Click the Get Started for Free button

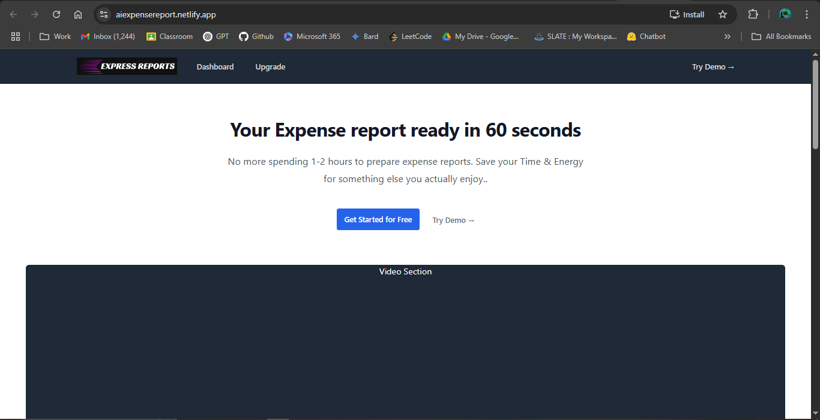coord(378,219)
